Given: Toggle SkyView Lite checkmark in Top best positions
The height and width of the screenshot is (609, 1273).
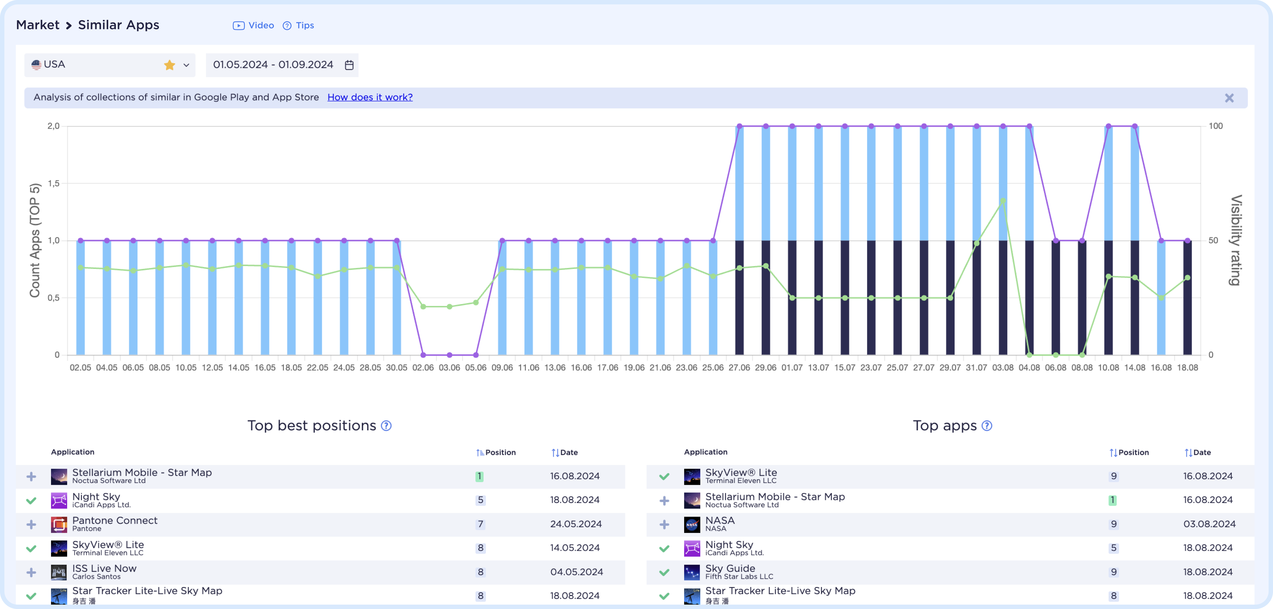Looking at the screenshot, I should pos(31,548).
